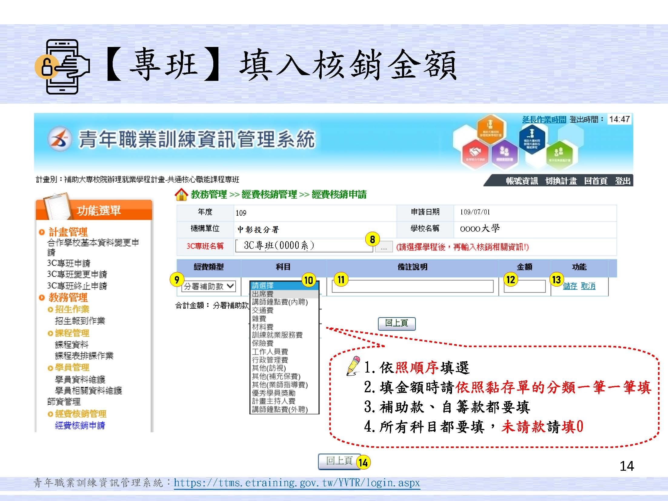The height and width of the screenshot is (501, 668).
Task: Click the 取消 cancel link
Action: 588,286
